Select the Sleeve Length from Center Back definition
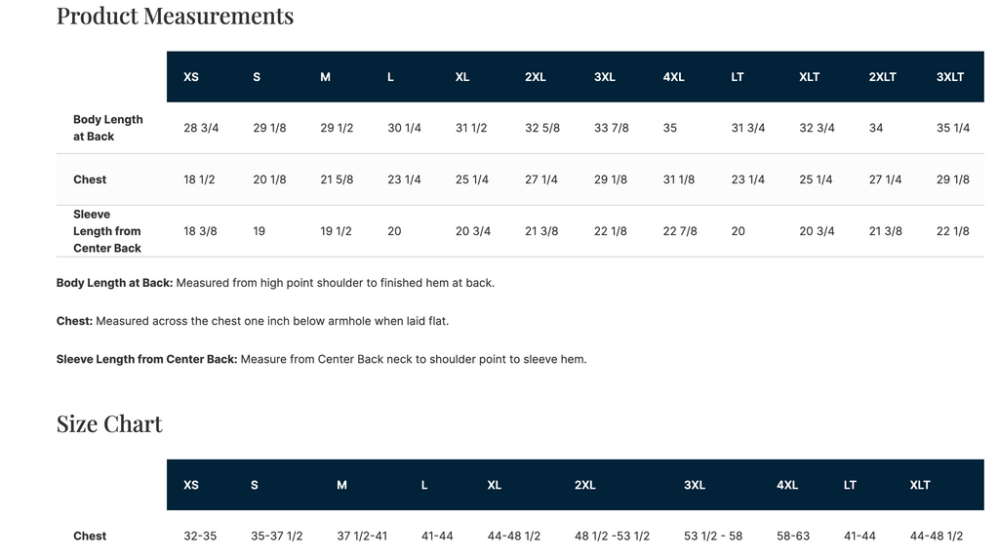999x558 pixels. click(322, 359)
